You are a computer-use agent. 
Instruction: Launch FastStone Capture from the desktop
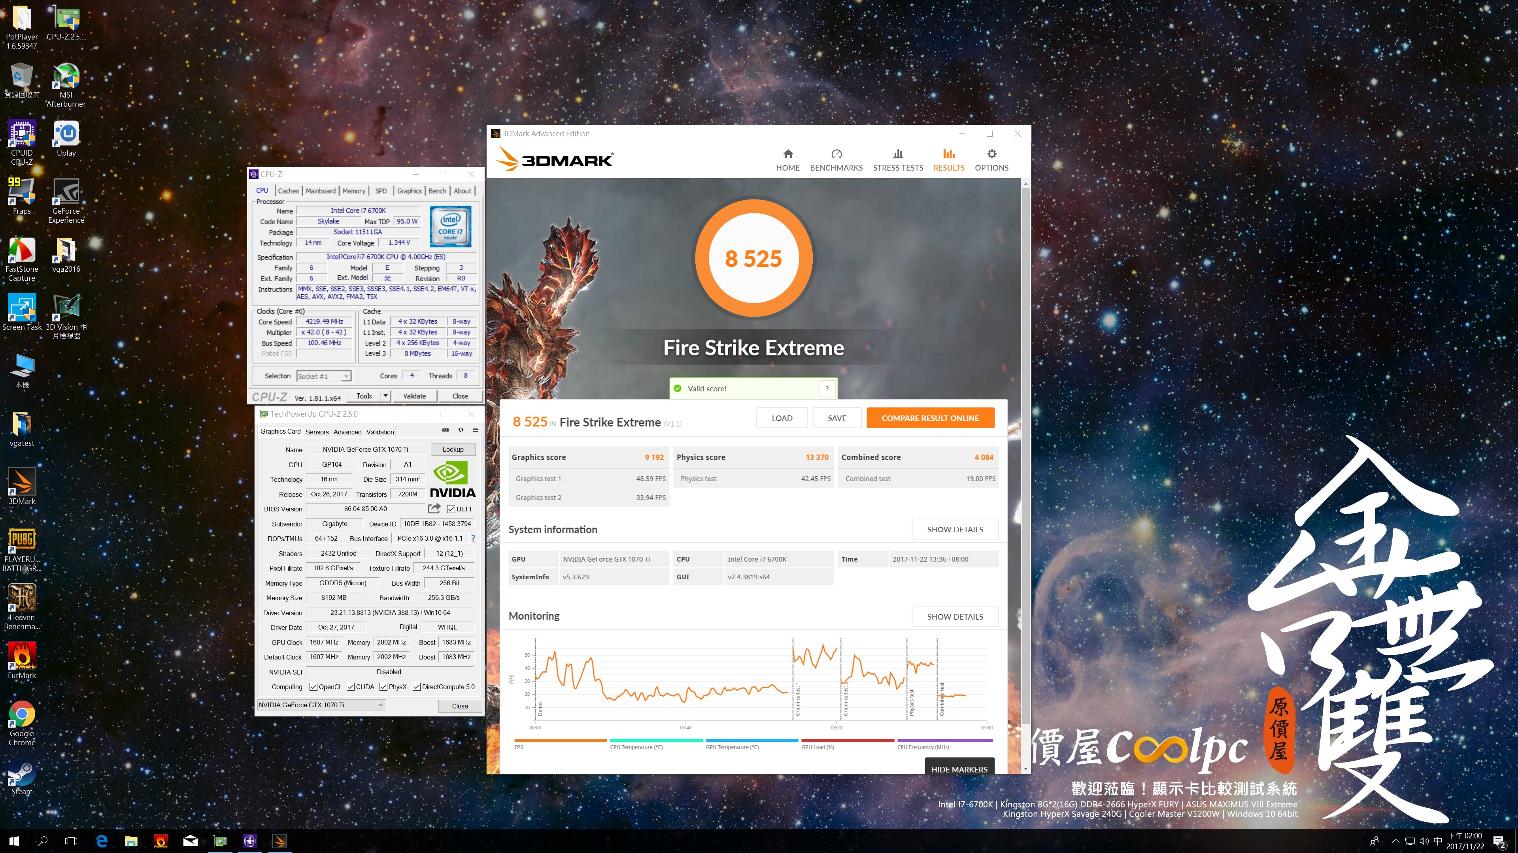coord(22,259)
